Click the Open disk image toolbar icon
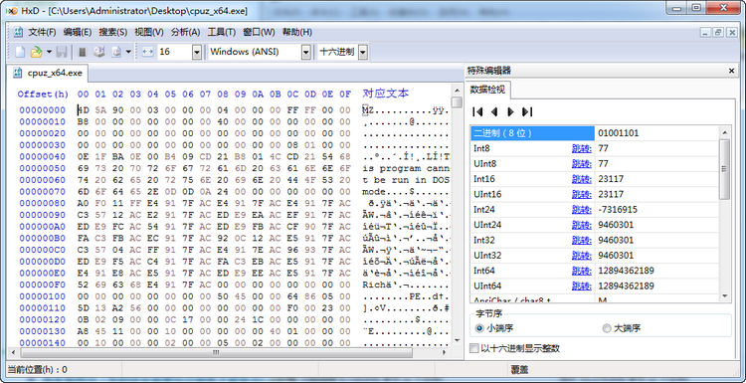 tap(116, 52)
